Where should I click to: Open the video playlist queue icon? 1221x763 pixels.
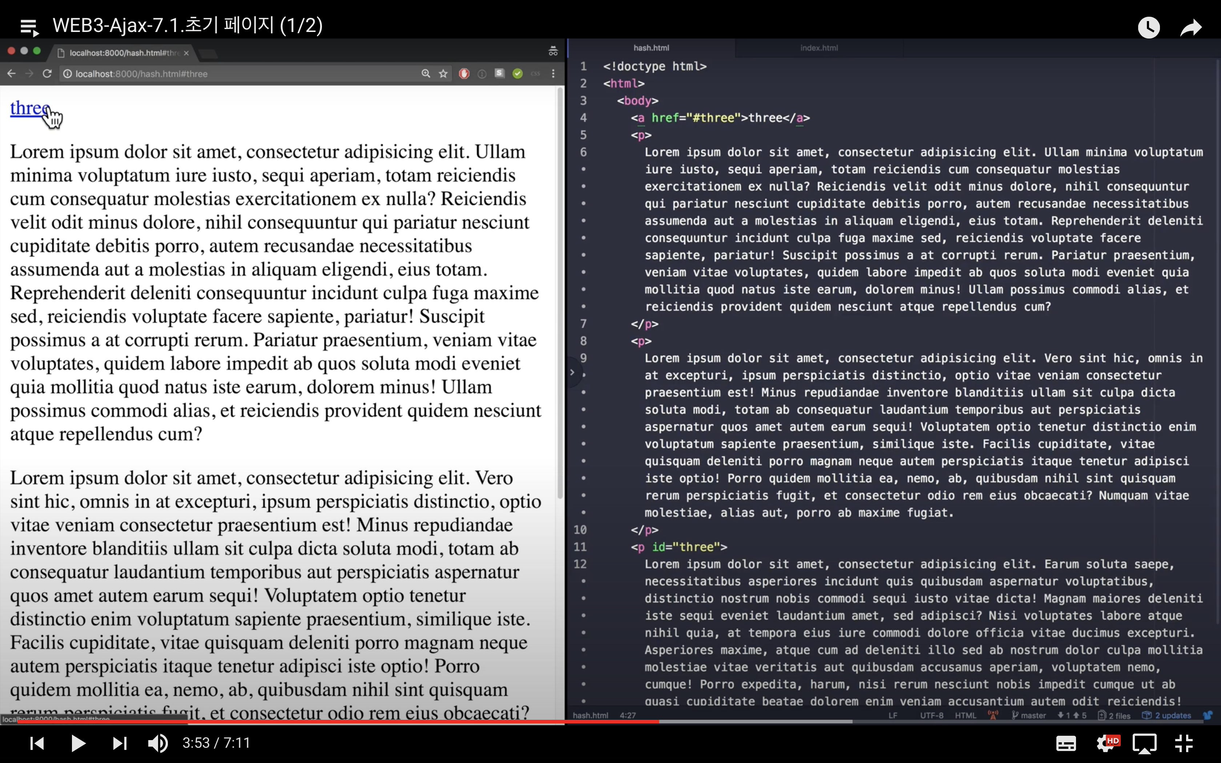[29, 27]
